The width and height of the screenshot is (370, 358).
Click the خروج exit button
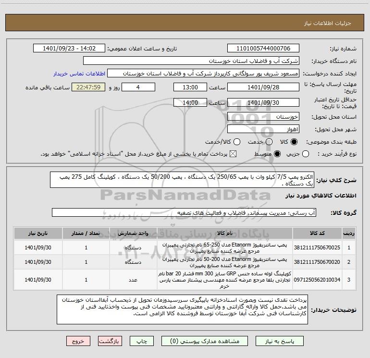78,341
